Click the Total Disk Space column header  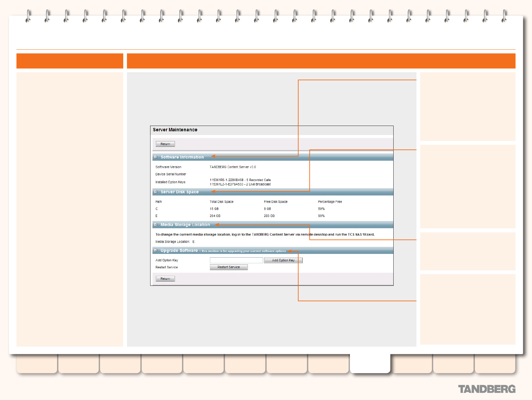point(222,202)
